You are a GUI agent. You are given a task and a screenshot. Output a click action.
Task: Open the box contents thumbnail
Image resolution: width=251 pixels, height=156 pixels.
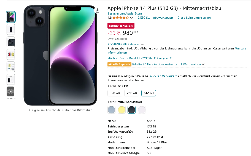tap(11, 79)
